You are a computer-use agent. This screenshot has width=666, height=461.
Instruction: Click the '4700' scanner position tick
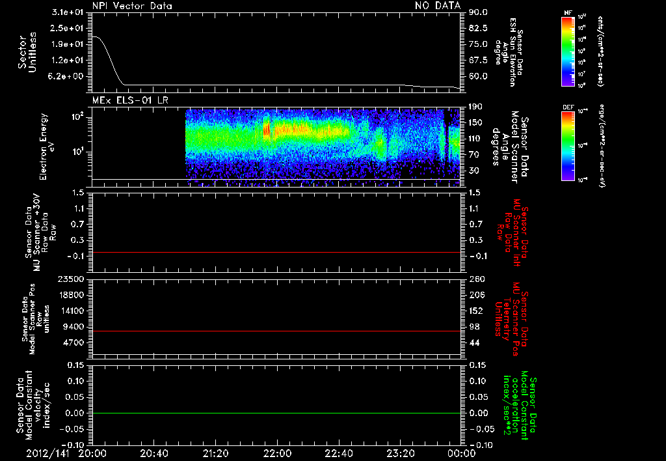click(x=73, y=342)
